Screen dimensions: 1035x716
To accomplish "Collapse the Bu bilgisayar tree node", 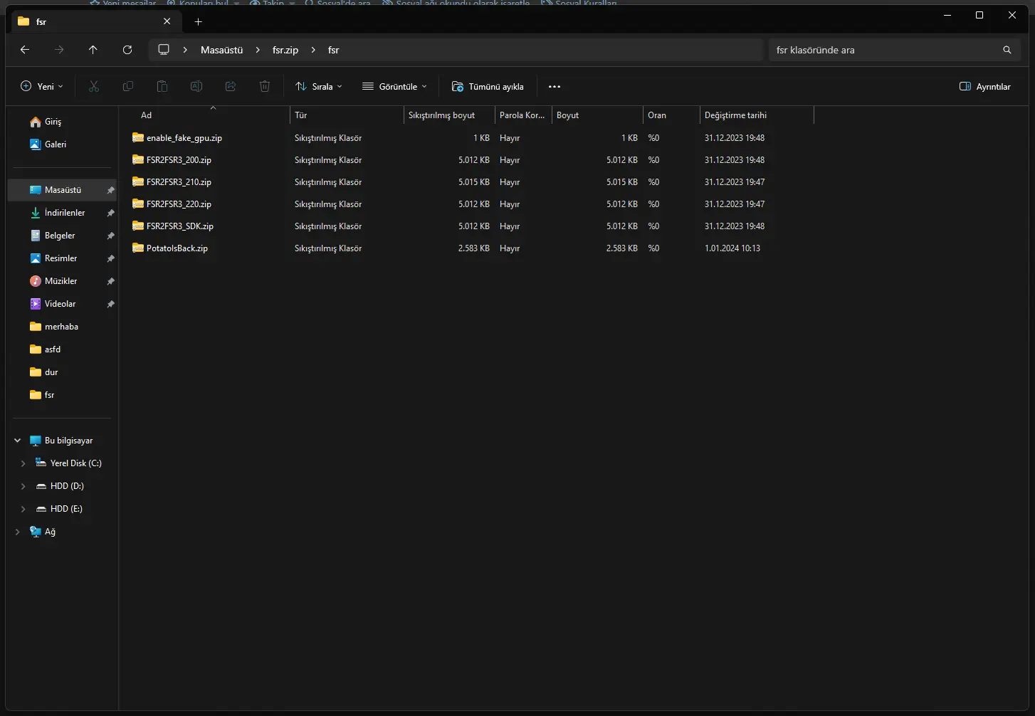I will coord(18,441).
